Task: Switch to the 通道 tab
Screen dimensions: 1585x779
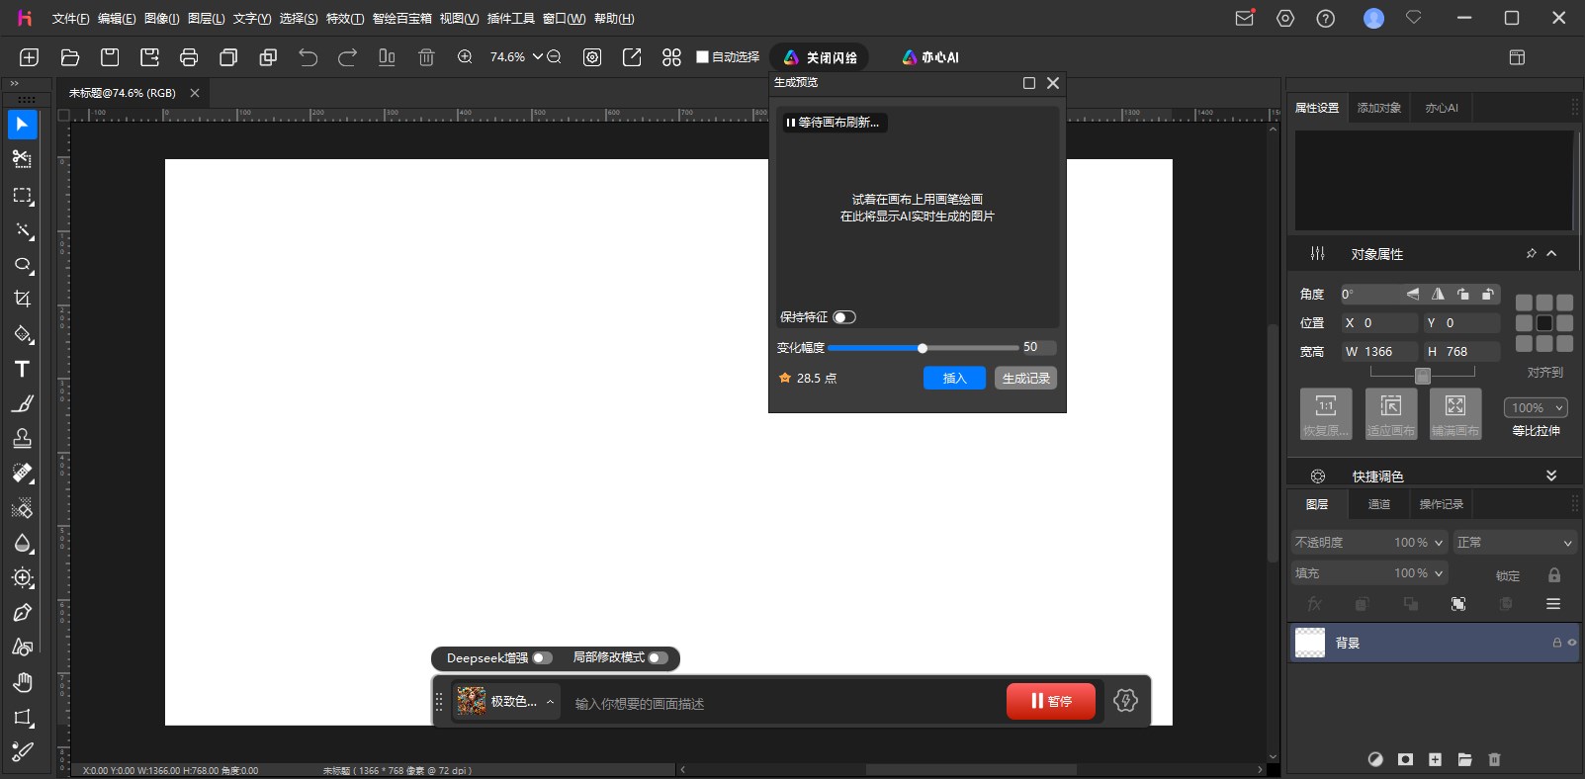Action: [1378, 504]
